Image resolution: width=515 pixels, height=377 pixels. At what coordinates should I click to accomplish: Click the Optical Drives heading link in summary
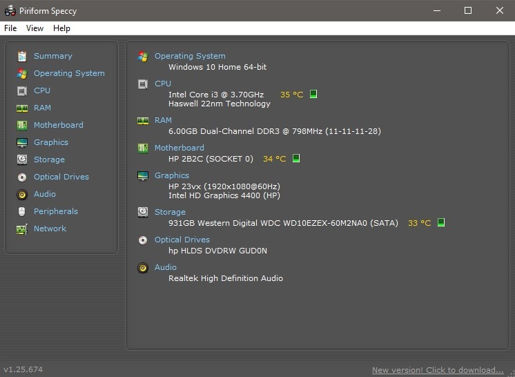[x=182, y=240]
